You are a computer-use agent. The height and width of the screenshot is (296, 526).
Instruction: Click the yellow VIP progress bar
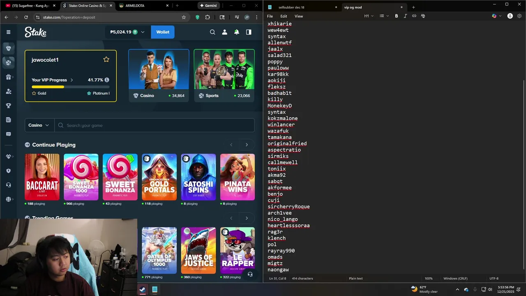pyautogui.click(x=71, y=87)
